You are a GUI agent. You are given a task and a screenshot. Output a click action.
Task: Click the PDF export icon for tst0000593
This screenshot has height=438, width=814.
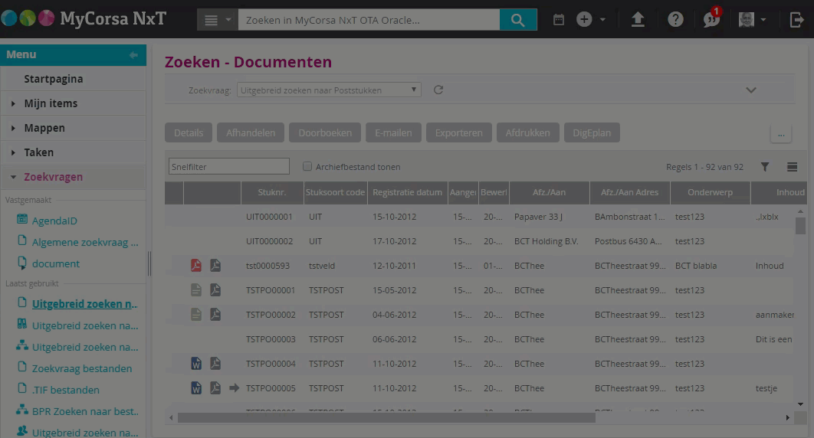click(x=215, y=266)
